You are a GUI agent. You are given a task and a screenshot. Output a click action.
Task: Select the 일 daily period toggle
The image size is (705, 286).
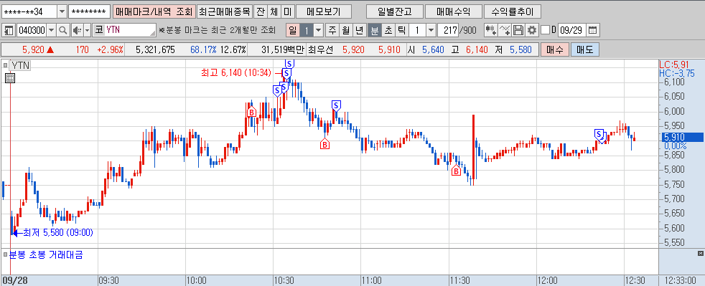[x=293, y=31]
